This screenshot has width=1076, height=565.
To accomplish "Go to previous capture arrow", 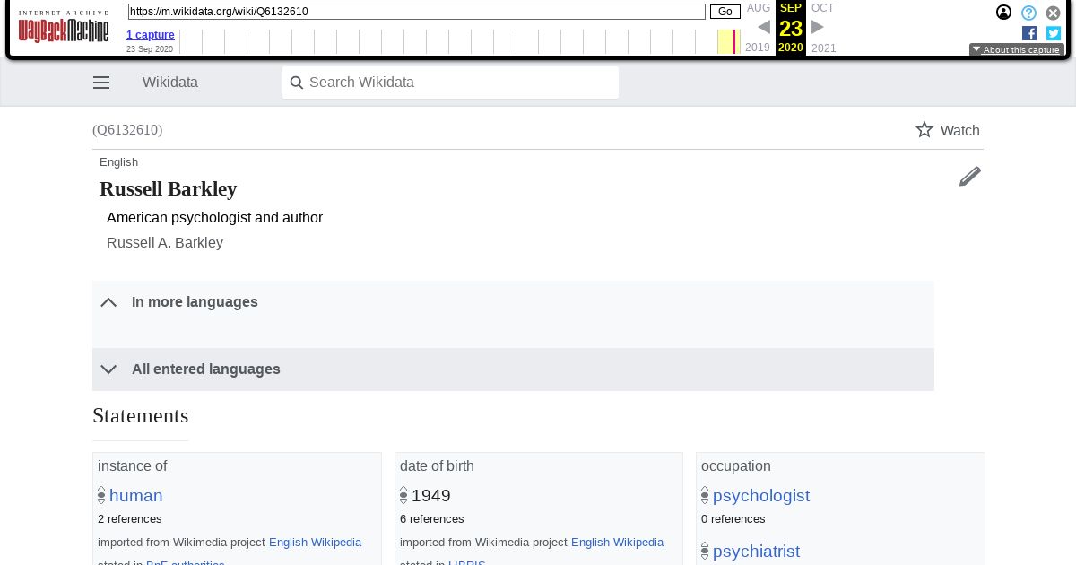I will pos(764,27).
